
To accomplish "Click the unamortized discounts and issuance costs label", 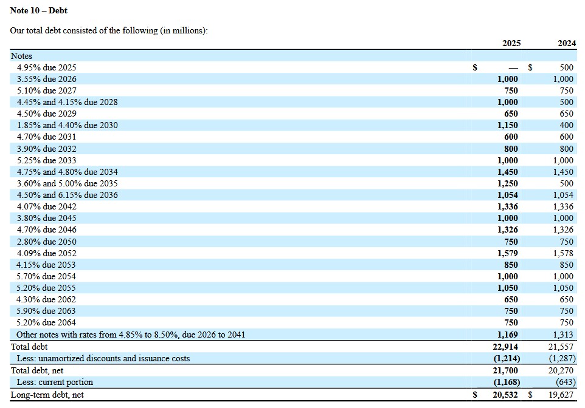I will (x=103, y=358).
